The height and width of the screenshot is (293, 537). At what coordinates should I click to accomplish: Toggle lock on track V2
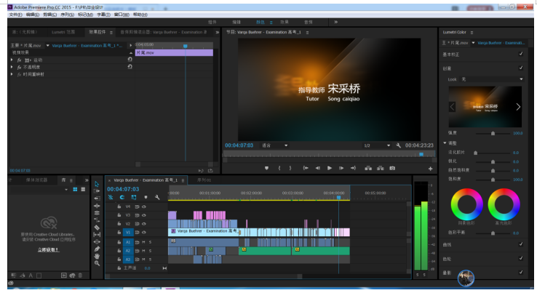click(119, 224)
